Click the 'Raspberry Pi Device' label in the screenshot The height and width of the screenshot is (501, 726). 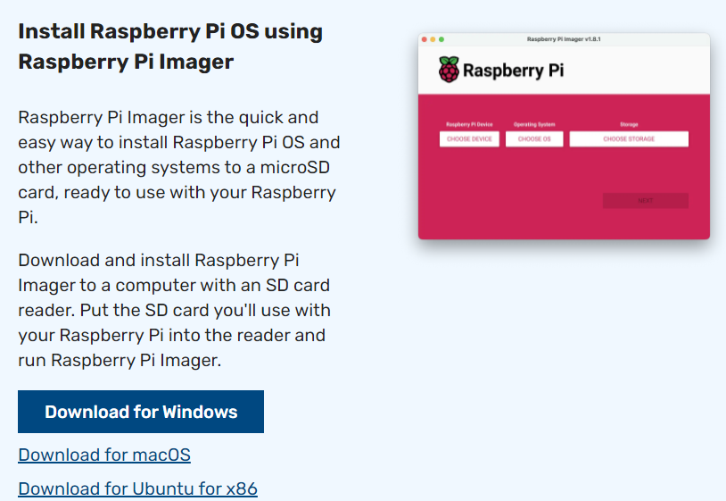[x=469, y=124]
